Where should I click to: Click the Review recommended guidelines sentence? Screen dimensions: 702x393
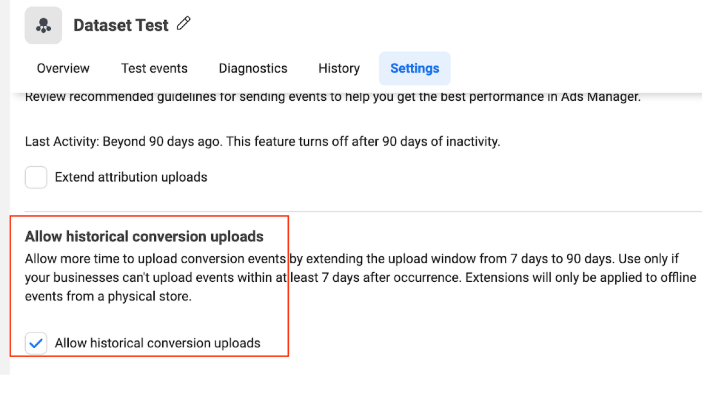coord(333,97)
